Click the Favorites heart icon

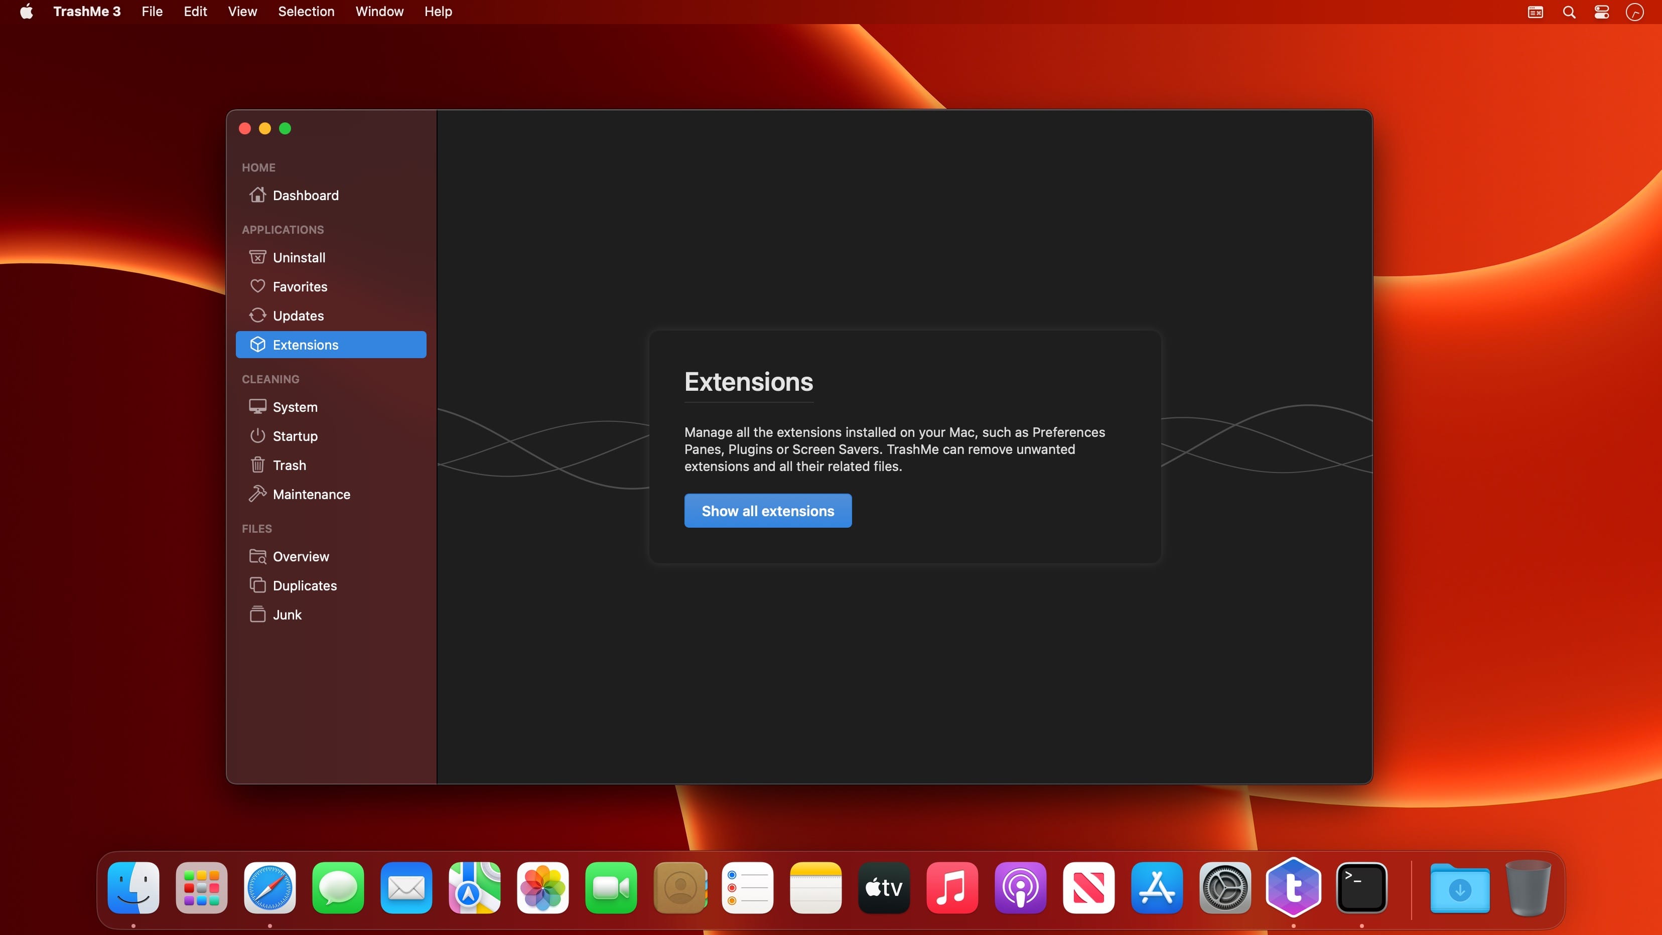tap(257, 286)
